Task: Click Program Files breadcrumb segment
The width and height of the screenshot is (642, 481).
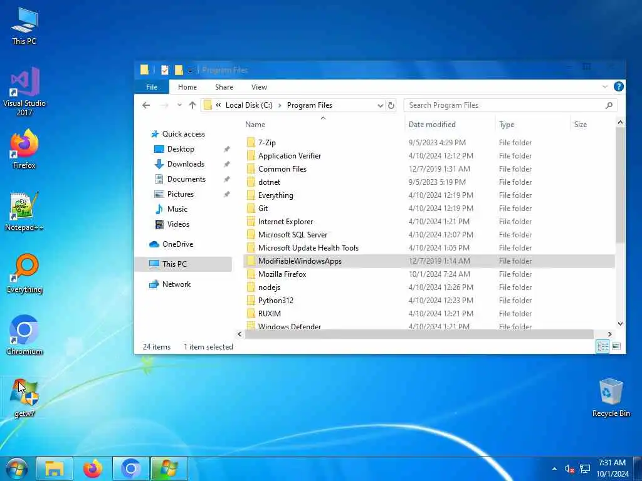Action: 310,105
